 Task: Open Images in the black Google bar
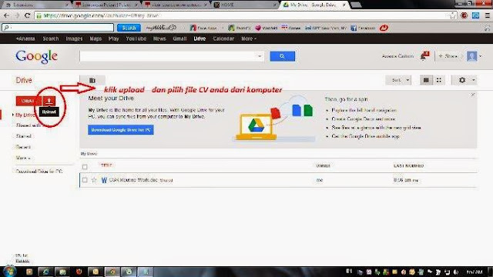tap(74, 38)
